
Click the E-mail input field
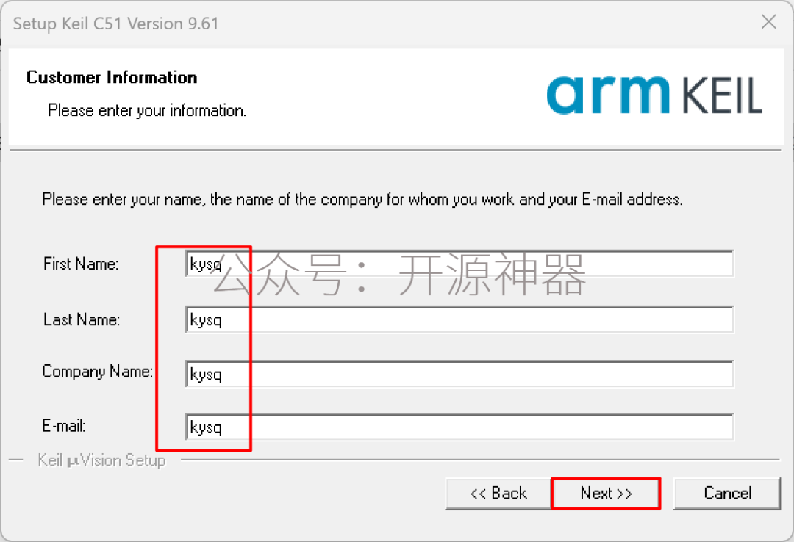459,427
